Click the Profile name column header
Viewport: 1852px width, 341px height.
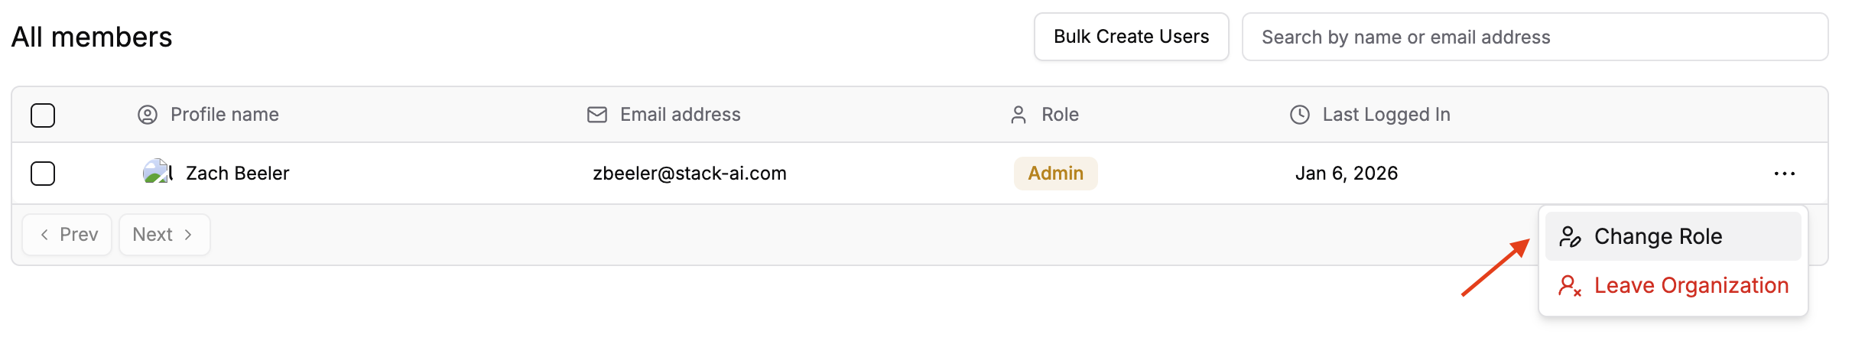(x=224, y=115)
